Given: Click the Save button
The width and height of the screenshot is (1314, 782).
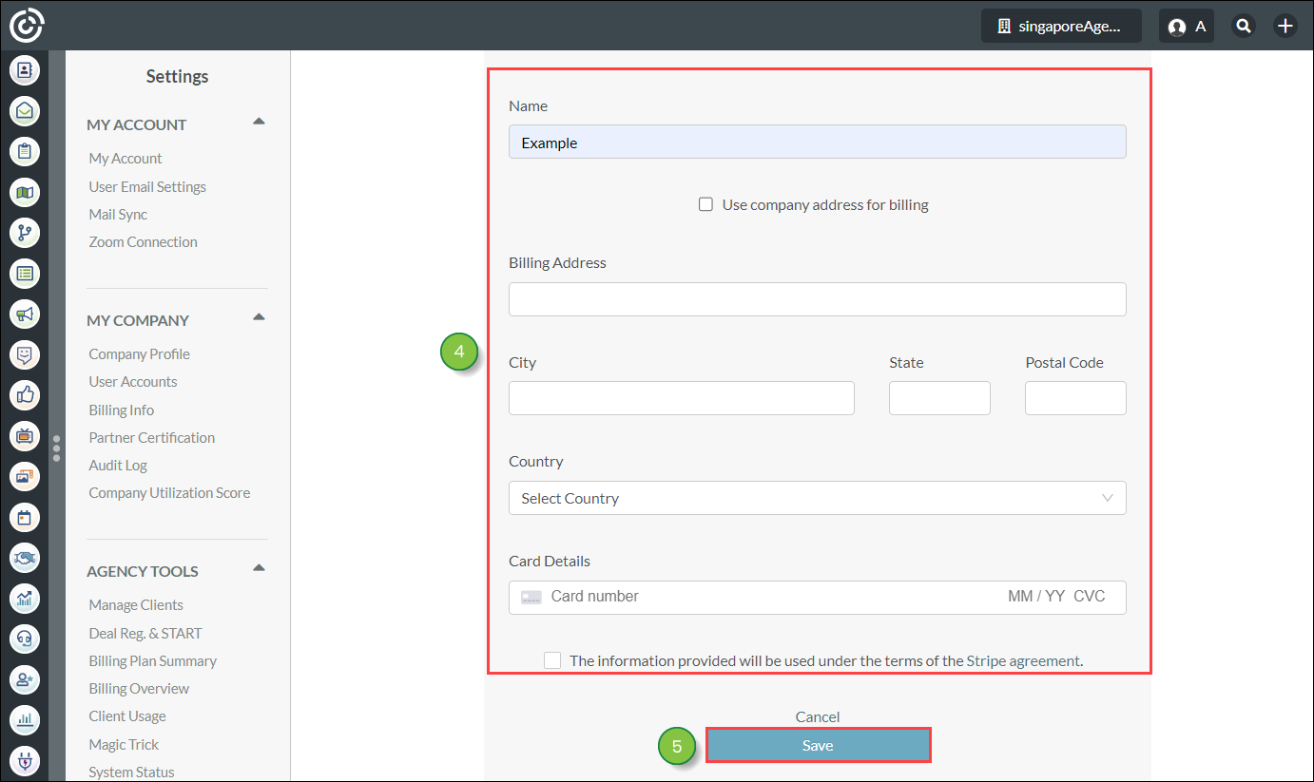Looking at the screenshot, I should coord(818,746).
